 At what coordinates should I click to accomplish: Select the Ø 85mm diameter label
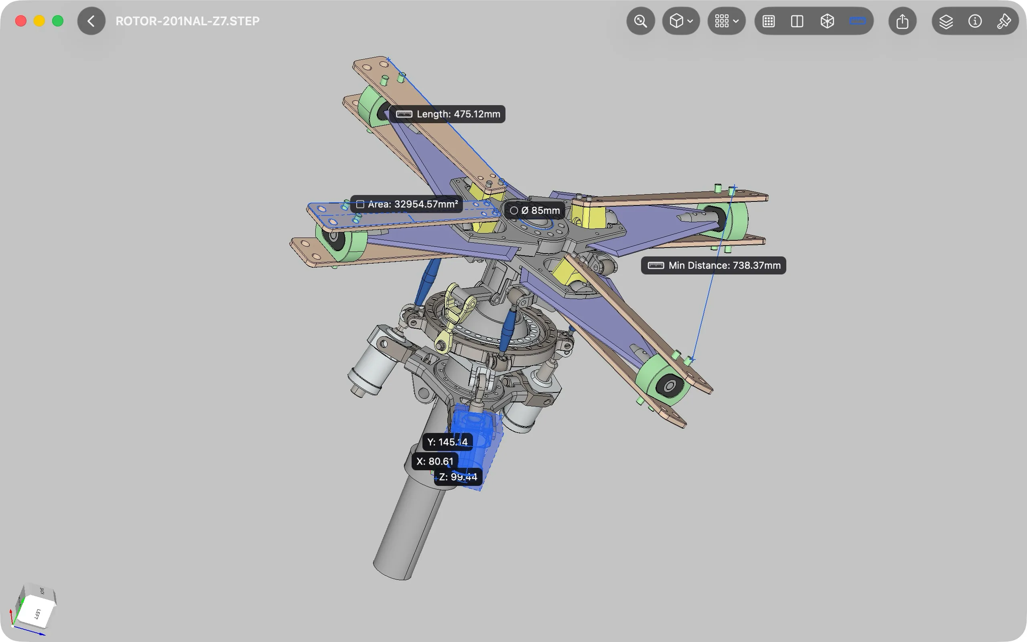(534, 211)
